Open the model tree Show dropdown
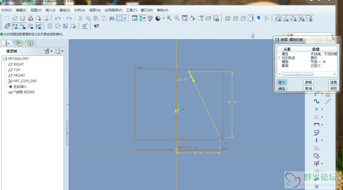Viewport: 343px width, 190px height. 59,51
